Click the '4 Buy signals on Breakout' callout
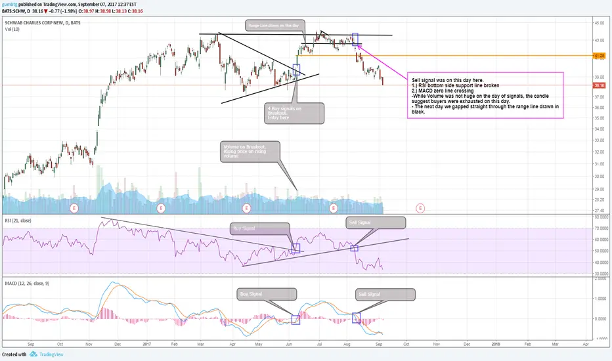This screenshot has height=361, width=612. 294,113
